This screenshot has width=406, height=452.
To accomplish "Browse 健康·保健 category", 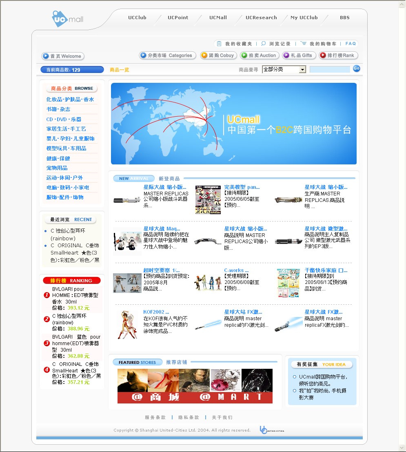I will click(58, 158).
